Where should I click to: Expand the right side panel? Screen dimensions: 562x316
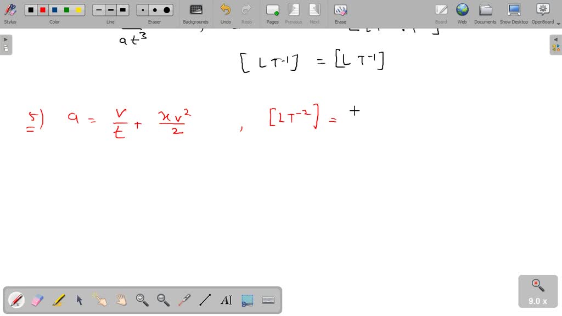point(557,39)
